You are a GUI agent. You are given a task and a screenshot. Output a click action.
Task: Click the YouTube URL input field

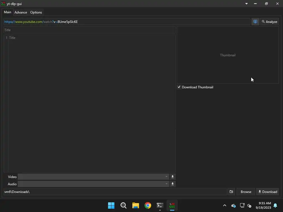(127, 22)
